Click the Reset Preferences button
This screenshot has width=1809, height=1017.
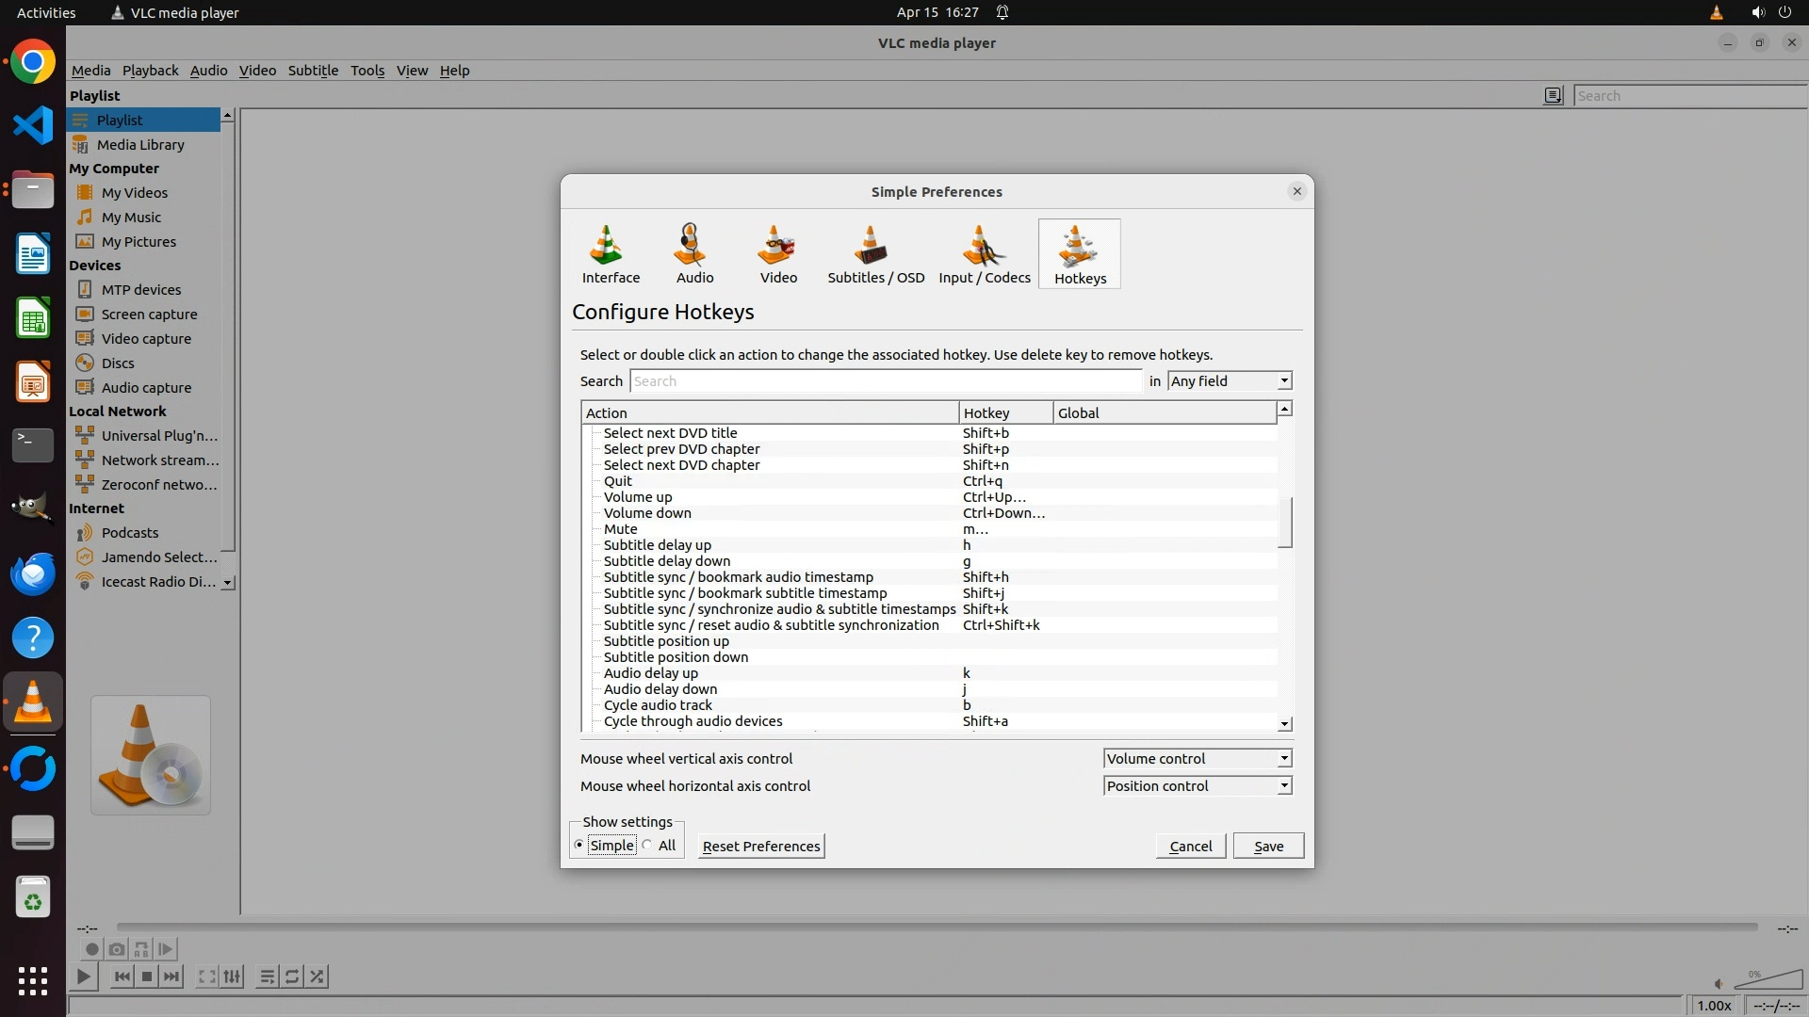[x=761, y=847]
